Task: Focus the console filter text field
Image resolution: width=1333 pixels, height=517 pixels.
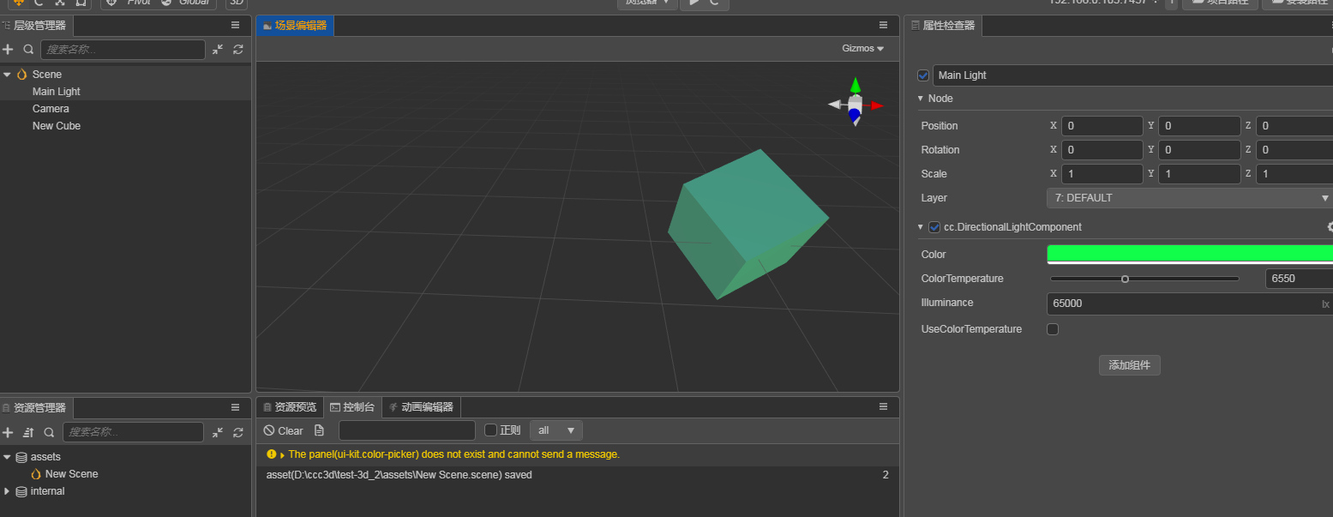Action: [x=407, y=430]
